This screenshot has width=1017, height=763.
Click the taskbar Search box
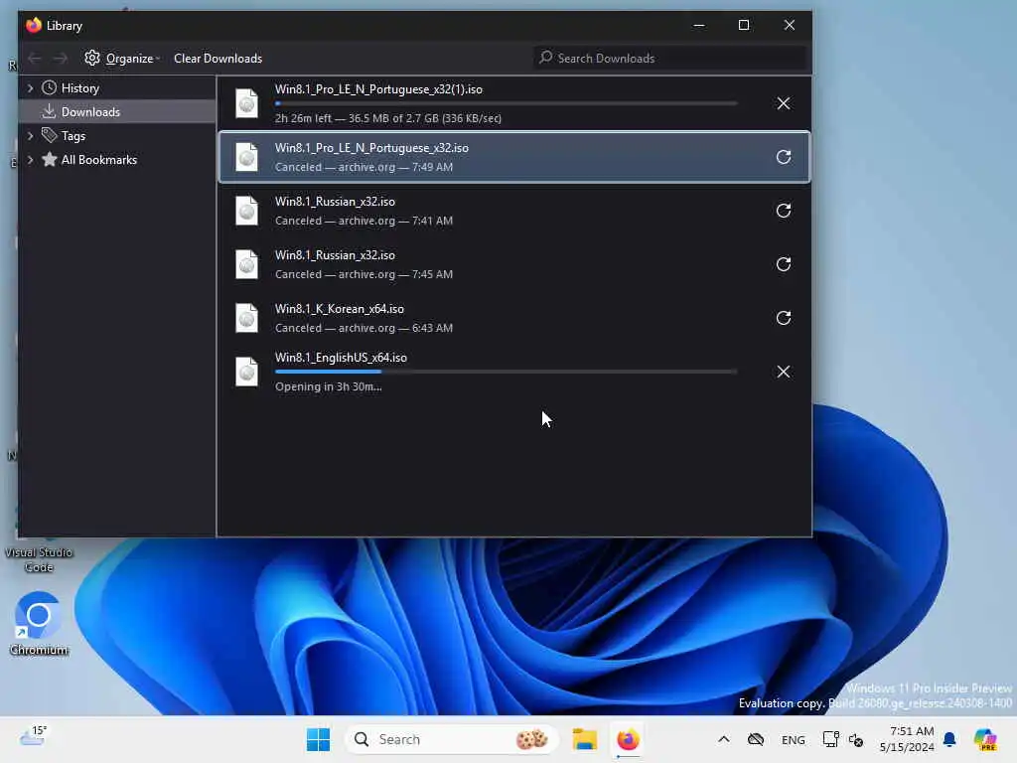(452, 739)
